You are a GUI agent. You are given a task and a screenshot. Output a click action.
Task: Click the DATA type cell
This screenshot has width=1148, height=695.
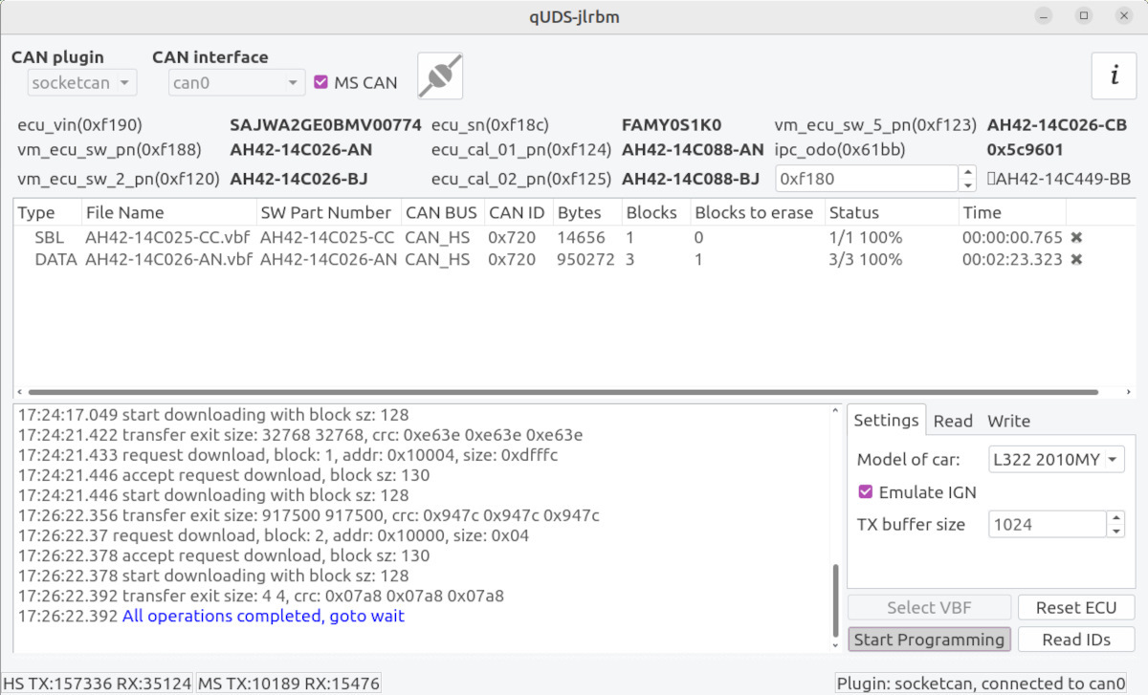tap(55, 260)
